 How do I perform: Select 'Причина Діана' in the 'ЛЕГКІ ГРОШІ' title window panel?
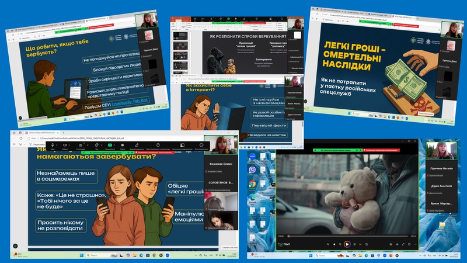point(449,61)
